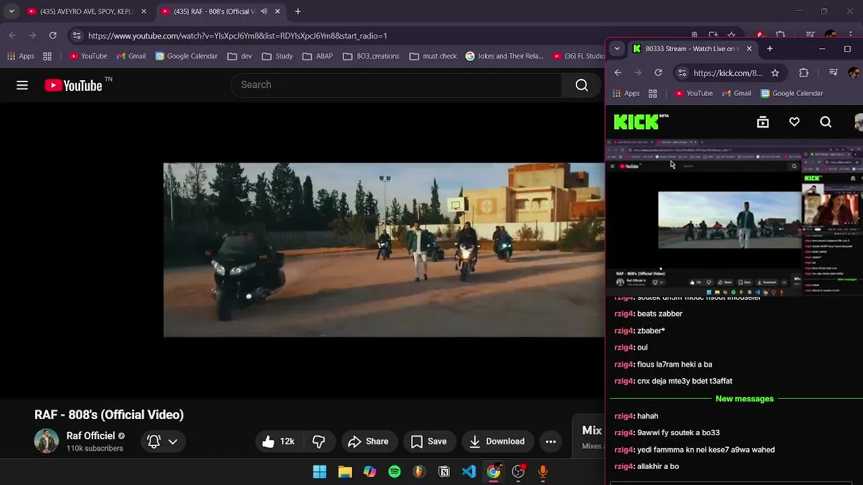Open Gmail bookmark in the Kick window
This screenshot has height=485, width=863.
click(x=736, y=93)
